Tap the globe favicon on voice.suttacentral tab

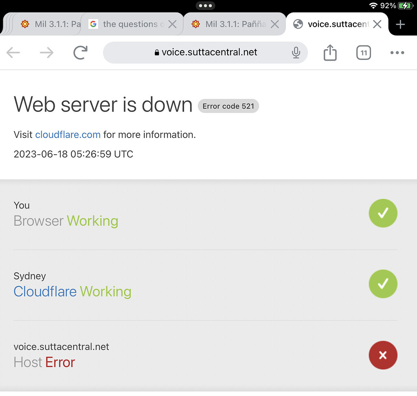298,24
